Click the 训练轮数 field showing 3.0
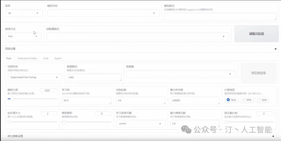Screen dimensions: 281x141 [x=141, y=100]
